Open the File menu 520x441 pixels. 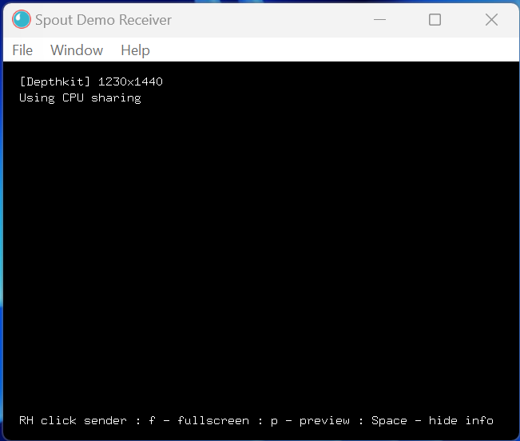pyautogui.click(x=22, y=50)
